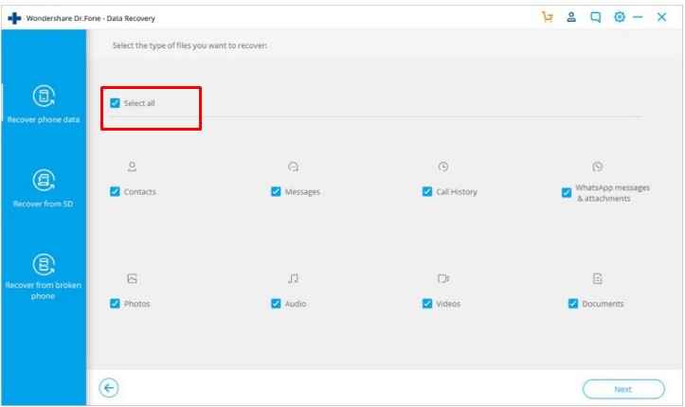Click the Recover from broken phone icon
The image size is (685, 407).
coord(44,264)
